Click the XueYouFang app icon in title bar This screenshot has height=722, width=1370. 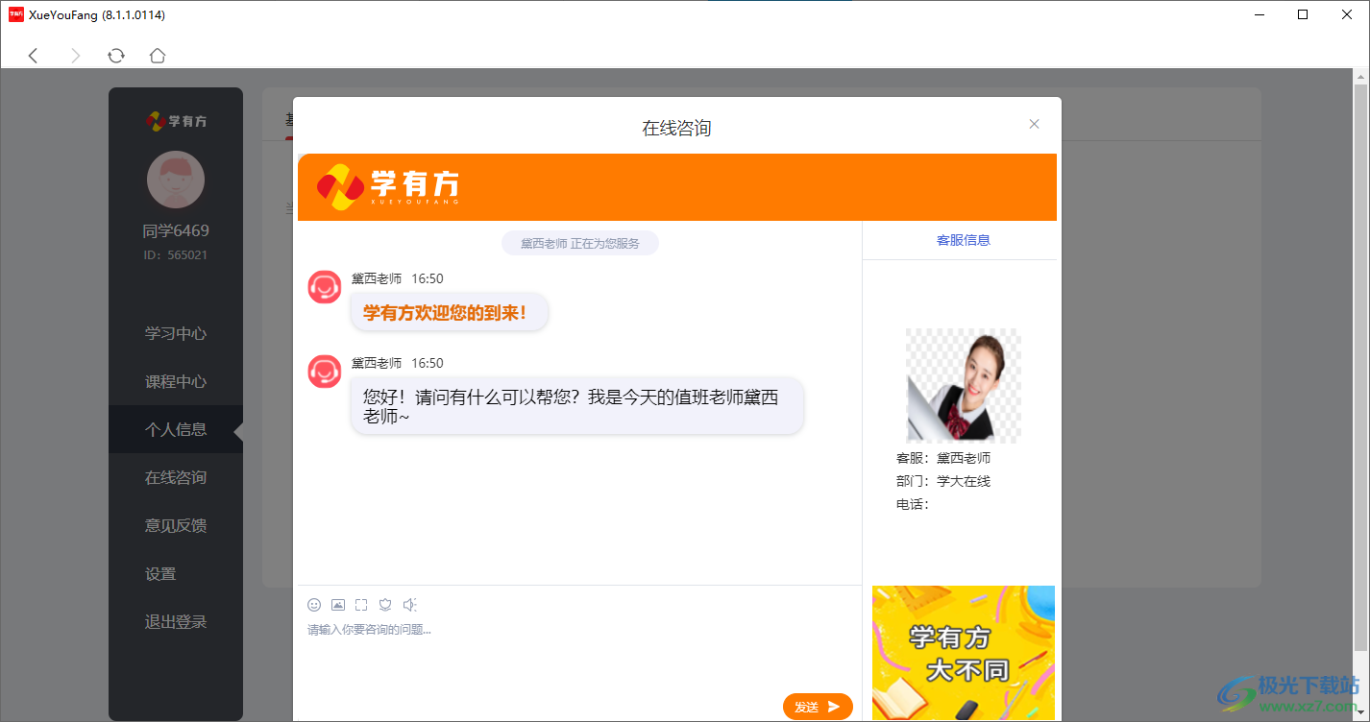tap(16, 14)
